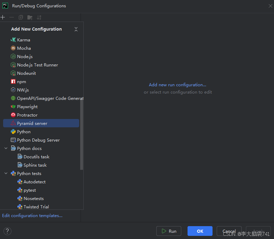
Task: Click the pytest icon
Action: point(20,190)
